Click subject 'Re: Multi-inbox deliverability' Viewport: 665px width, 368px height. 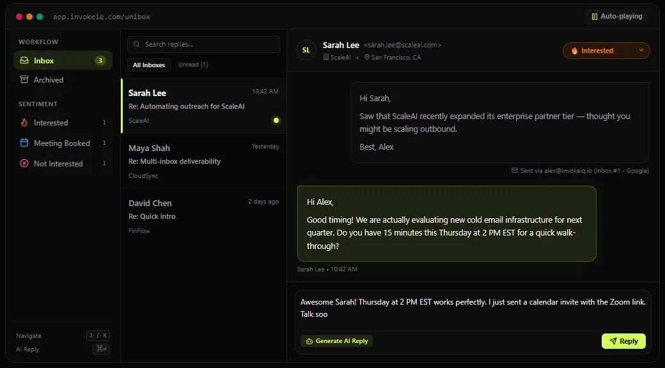tap(175, 161)
